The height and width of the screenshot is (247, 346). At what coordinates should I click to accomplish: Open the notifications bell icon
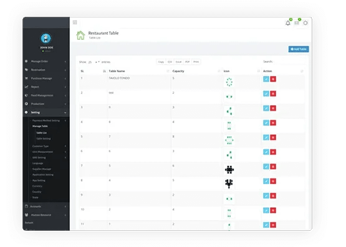(288, 23)
